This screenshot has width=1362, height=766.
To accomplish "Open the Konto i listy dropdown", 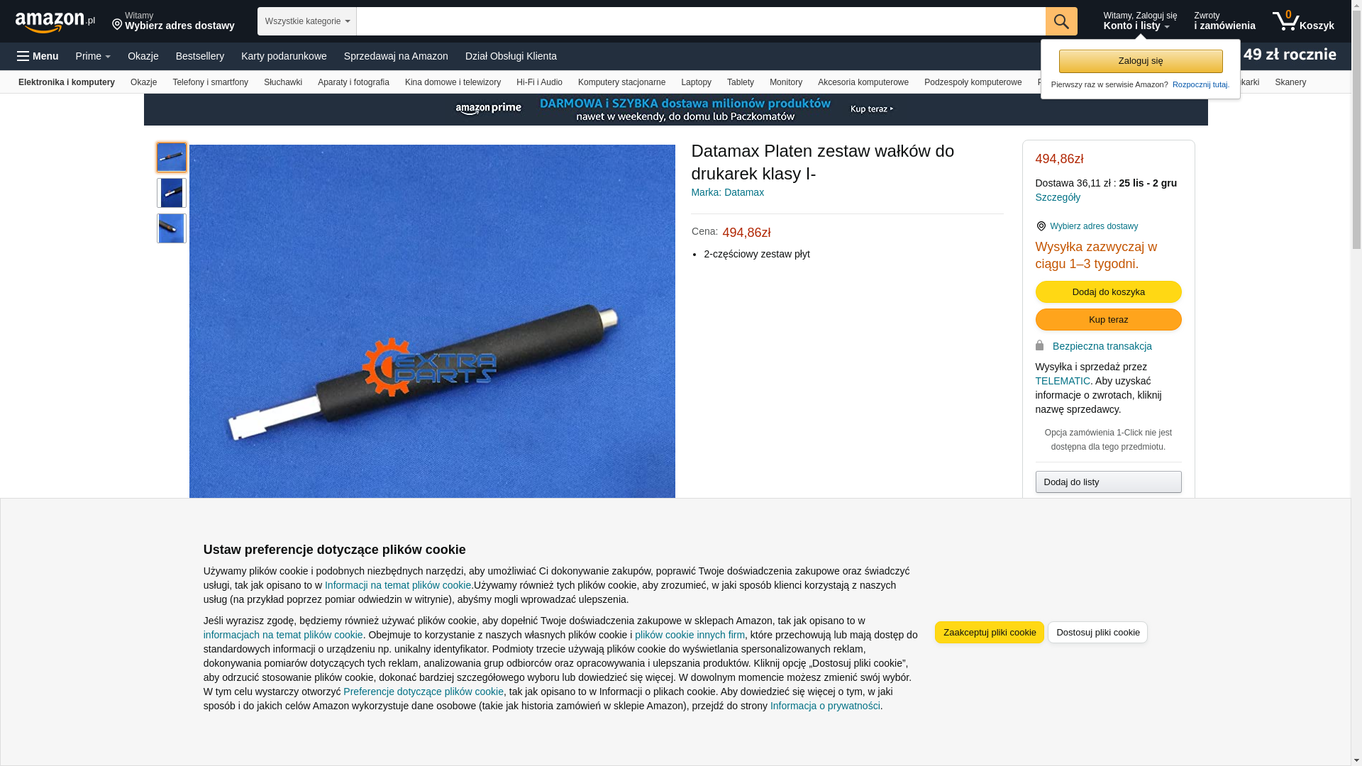I will tap(1140, 21).
